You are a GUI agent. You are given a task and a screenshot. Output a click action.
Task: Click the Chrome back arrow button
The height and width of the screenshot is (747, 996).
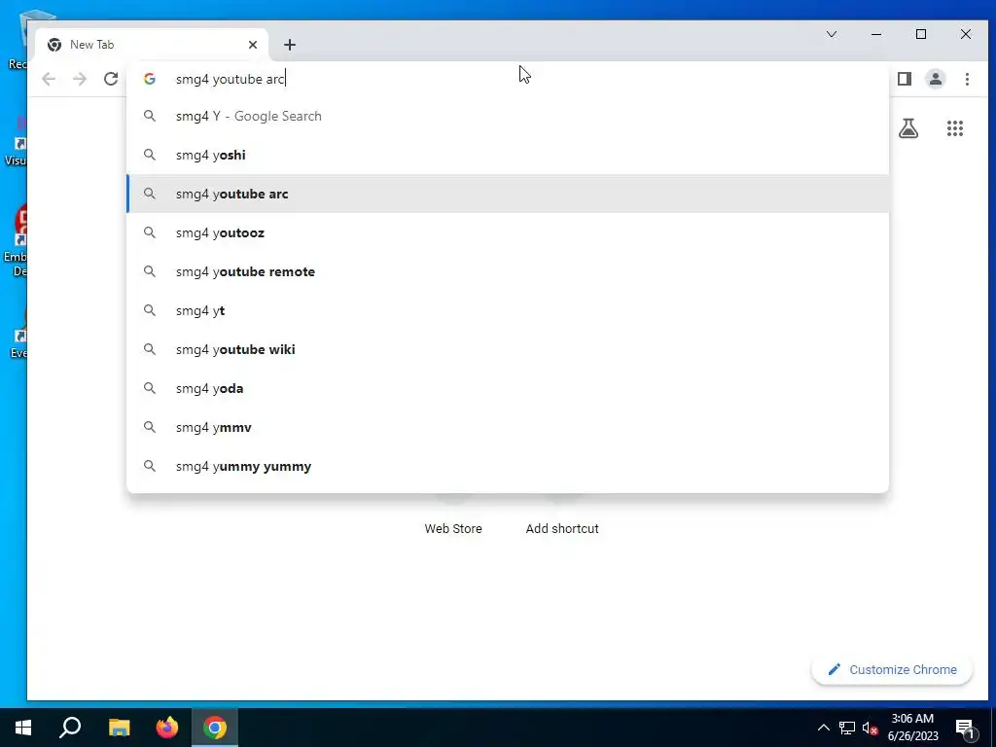pos(49,79)
